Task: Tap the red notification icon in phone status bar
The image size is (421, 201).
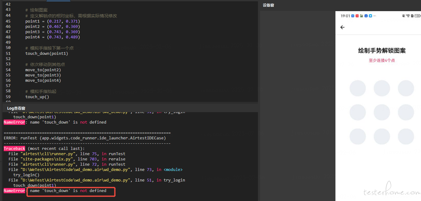Action: (357, 16)
